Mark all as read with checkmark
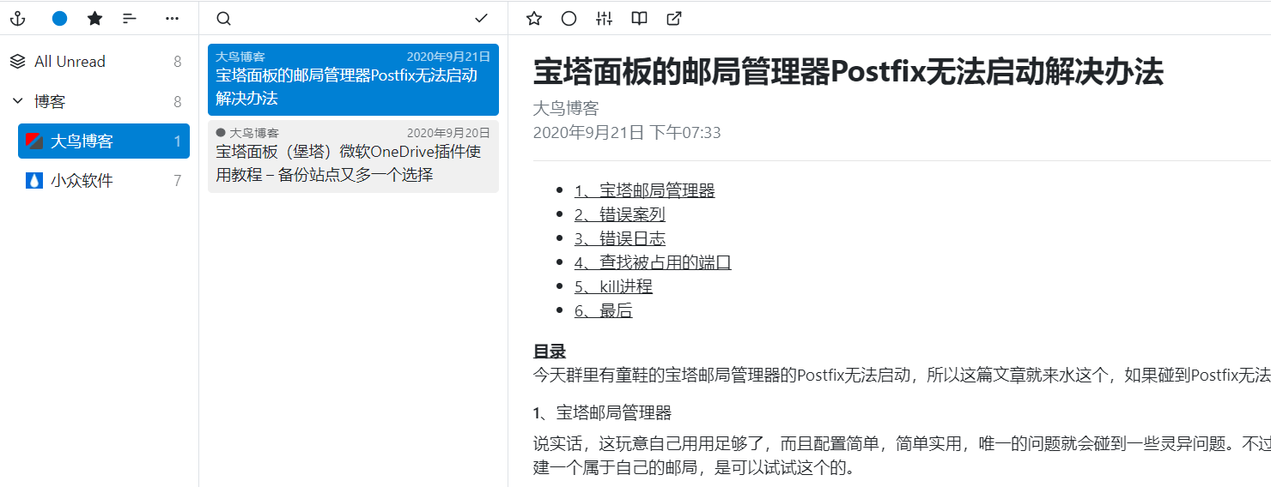The height and width of the screenshot is (487, 1271). [x=481, y=18]
